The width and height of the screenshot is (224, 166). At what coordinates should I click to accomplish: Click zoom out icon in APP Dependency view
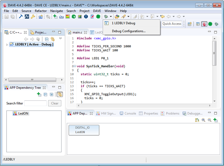(x=210, y=120)
